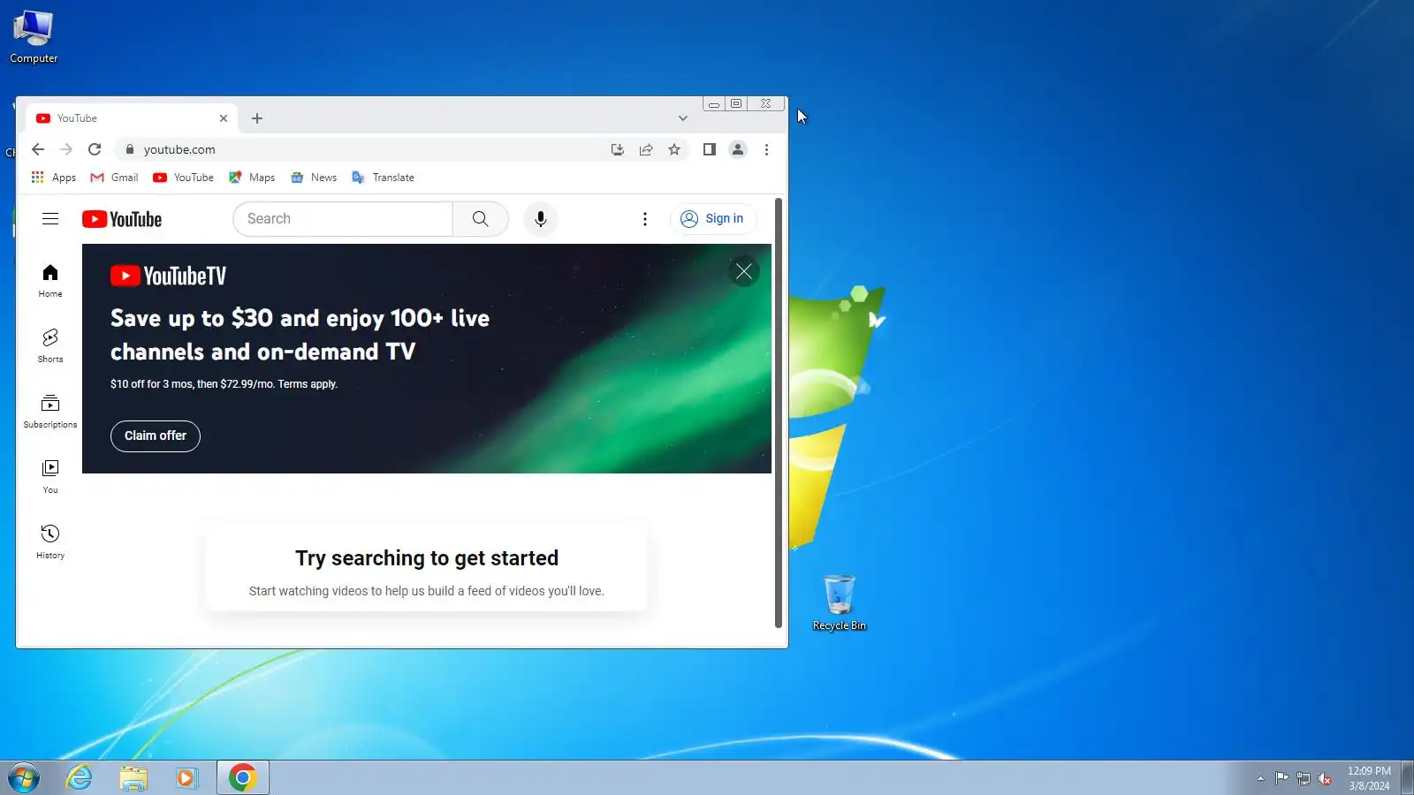Screen dimensions: 1414x795
Task: Reload the YouTube page
Action: tap(95, 149)
